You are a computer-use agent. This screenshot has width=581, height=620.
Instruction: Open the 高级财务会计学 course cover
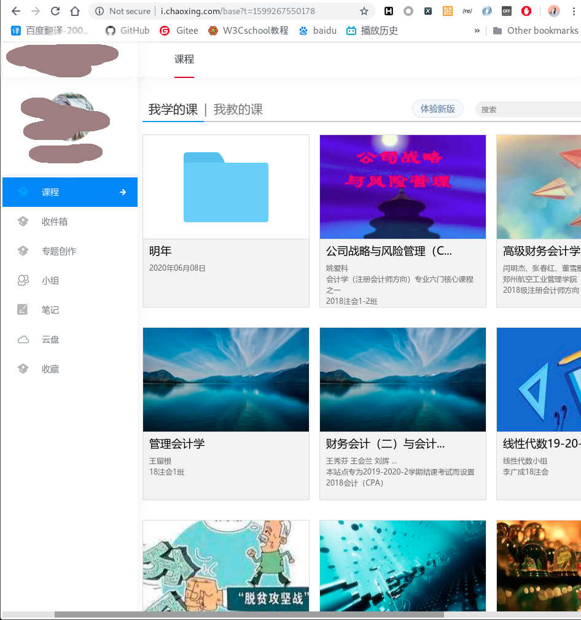pyautogui.click(x=539, y=187)
